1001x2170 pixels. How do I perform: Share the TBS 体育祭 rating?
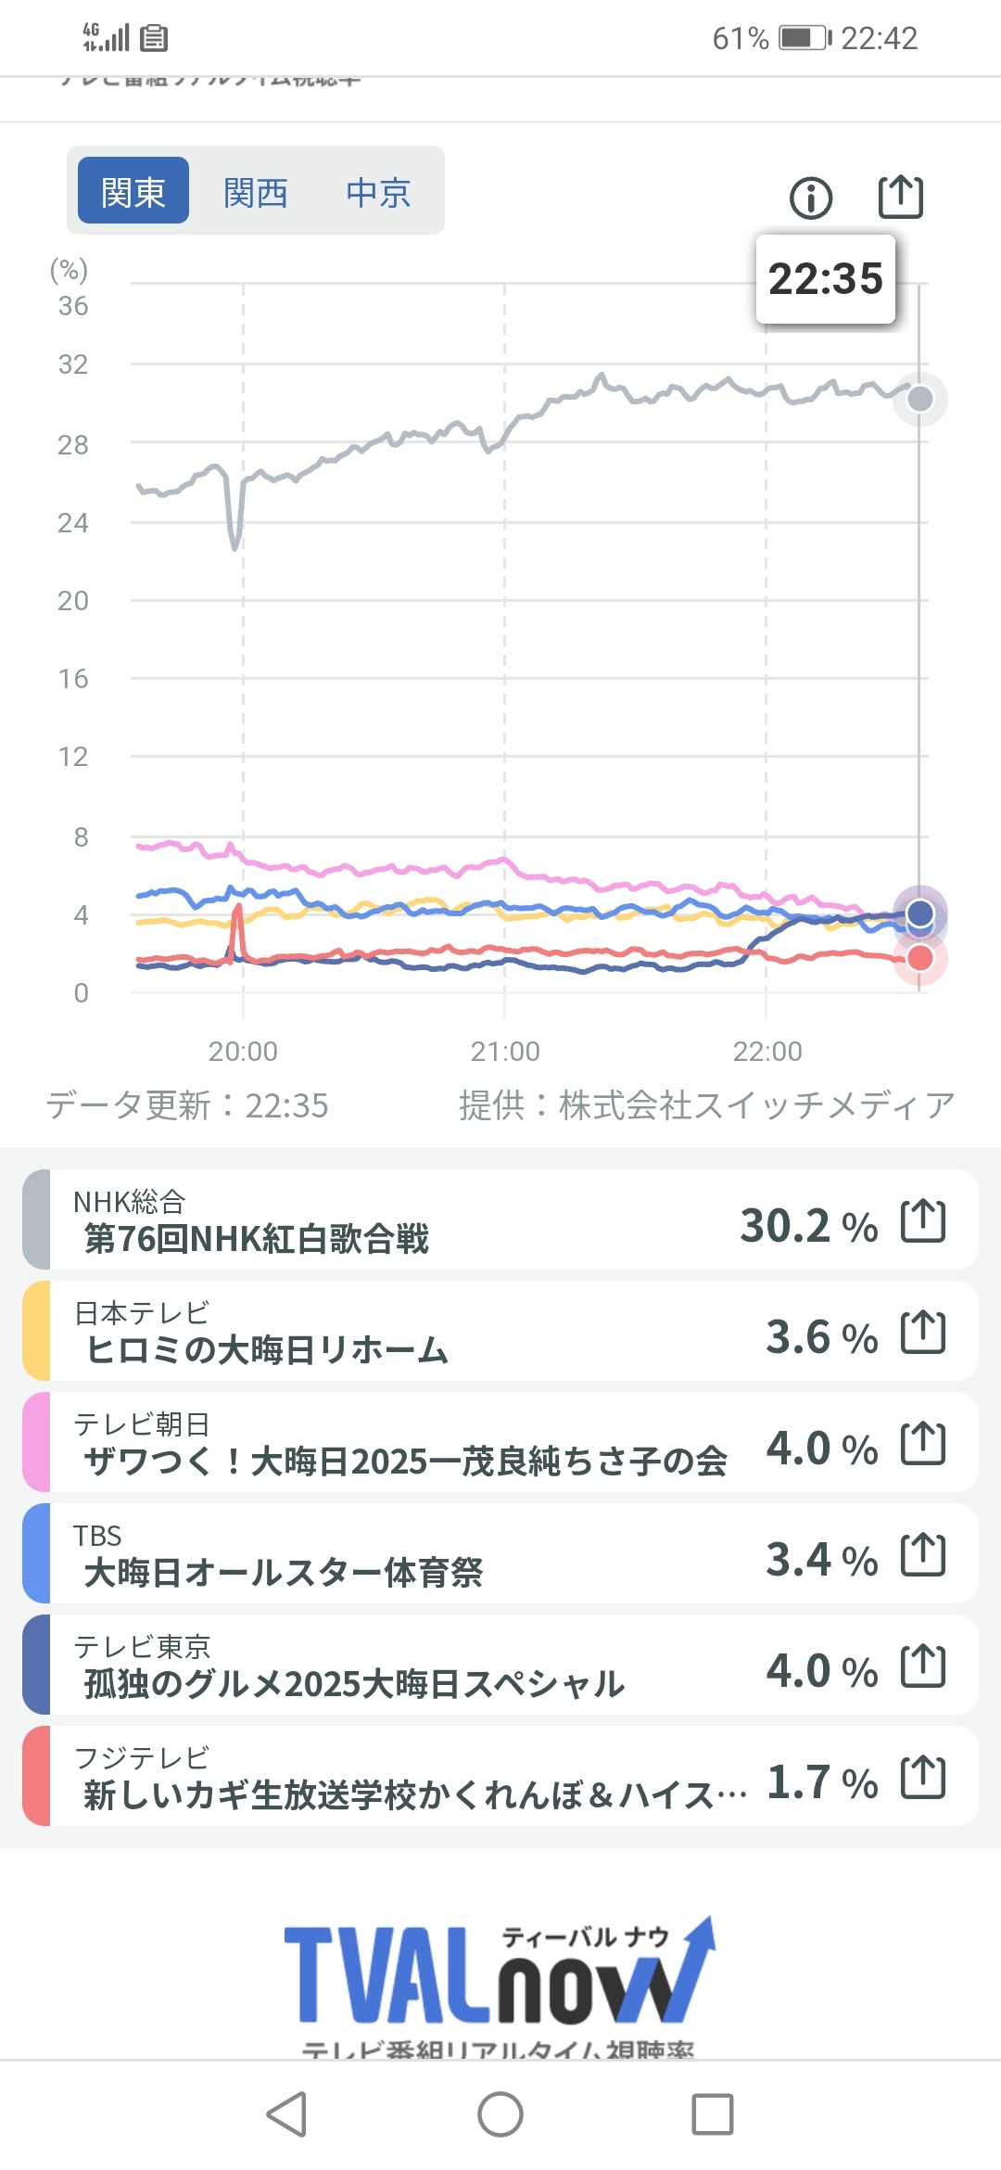point(923,1554)
